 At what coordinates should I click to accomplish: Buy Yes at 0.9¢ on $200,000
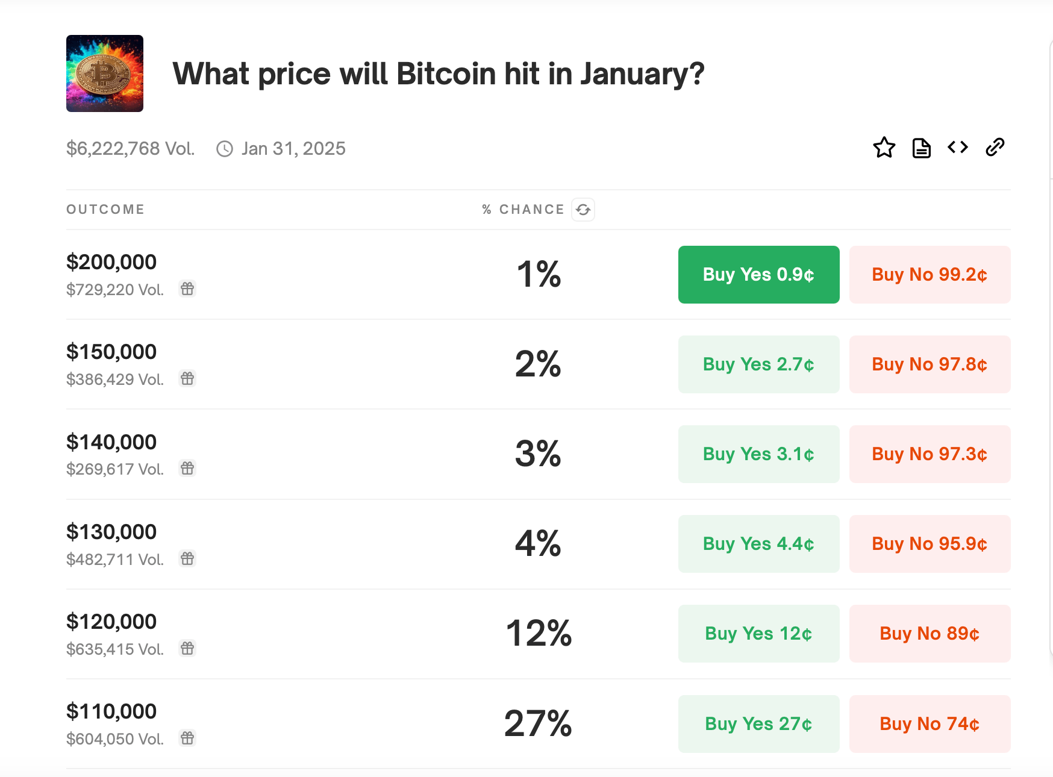click(x=758, y=275)
